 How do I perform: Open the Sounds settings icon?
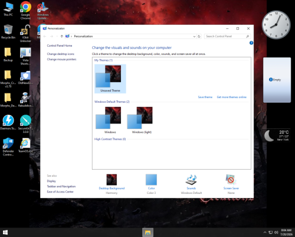191,180
